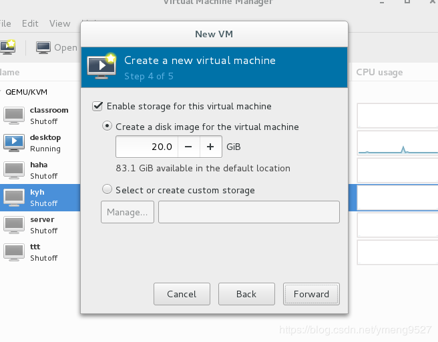Cancel the New VM wizard

182,294
